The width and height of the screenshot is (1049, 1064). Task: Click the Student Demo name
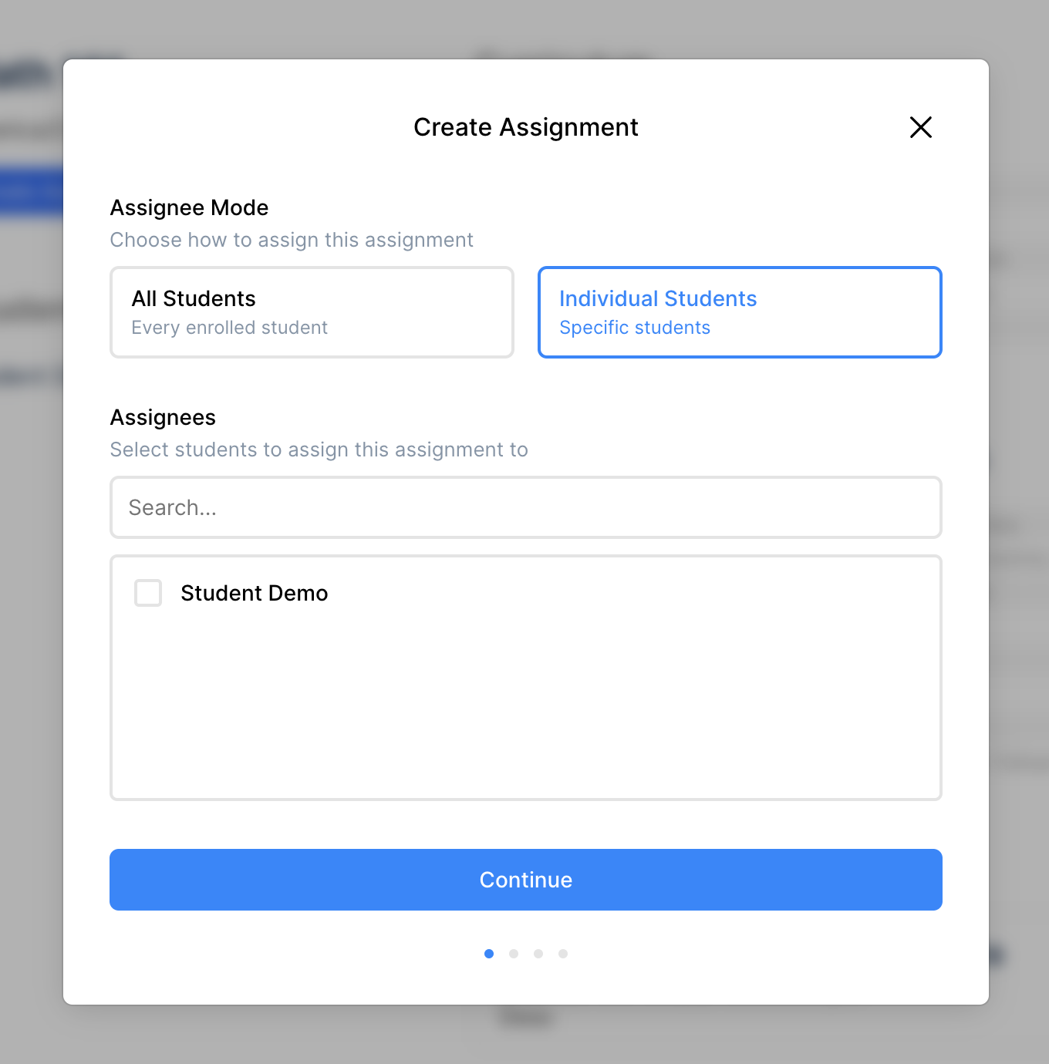pos(255,593)
